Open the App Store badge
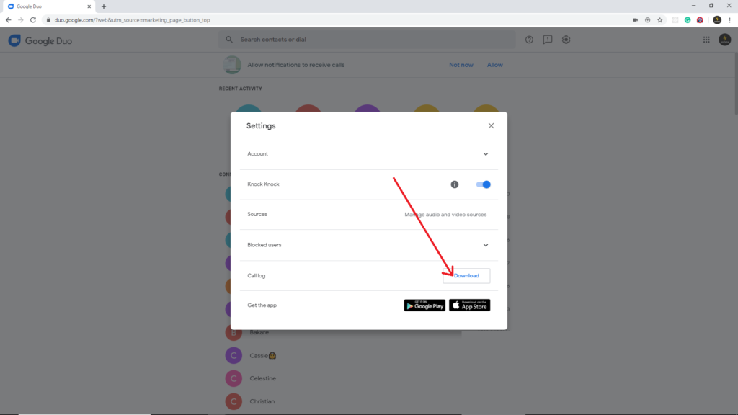Image resolution: width=738 pixels, height=415 pixels. click(x=469, y=305)
